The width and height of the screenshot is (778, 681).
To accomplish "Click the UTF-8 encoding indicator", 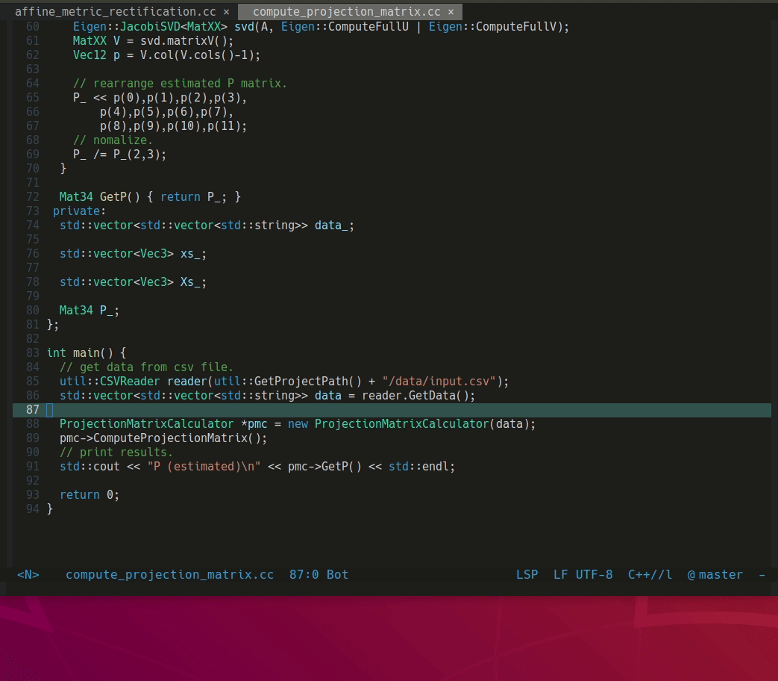I will (x=594, y=575).
